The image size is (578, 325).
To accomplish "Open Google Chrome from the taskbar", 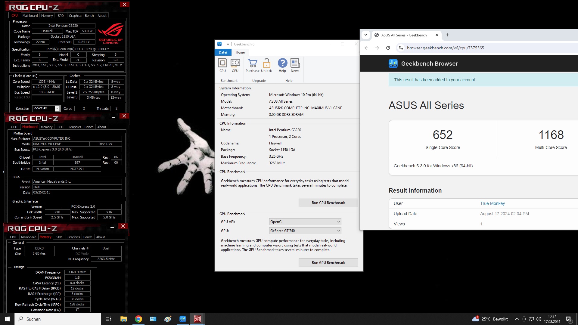I will tap(138, 319).
